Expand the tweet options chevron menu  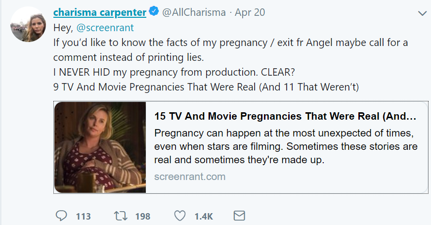coord(422,13)
